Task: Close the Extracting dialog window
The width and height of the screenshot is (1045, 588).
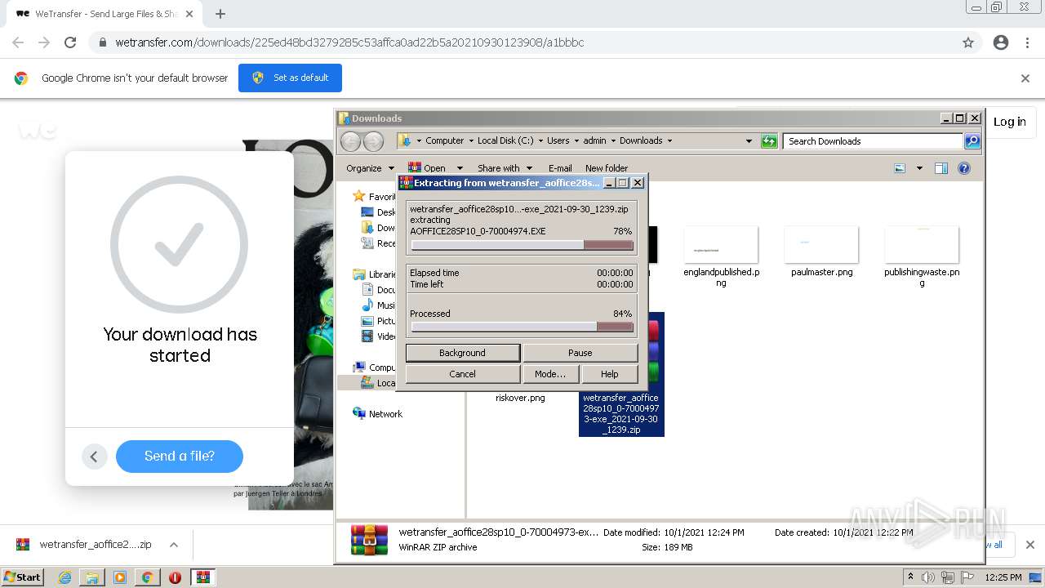Action: pos(638,183)
